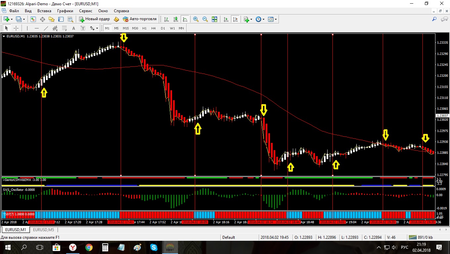The height and width of the screenshot is (254, 450).
Task: Toggle chart shift
Action: (x=235, y=19)
